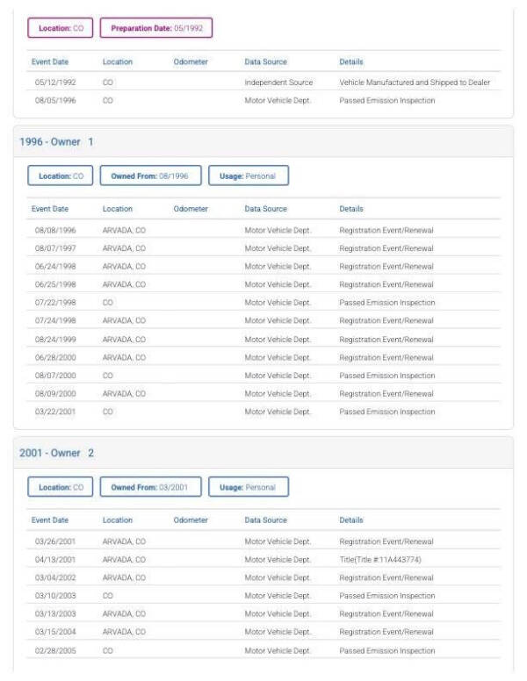Click the 03/10/2003 emission inspection row
The image size is (527, 681).
coord(263,596)
